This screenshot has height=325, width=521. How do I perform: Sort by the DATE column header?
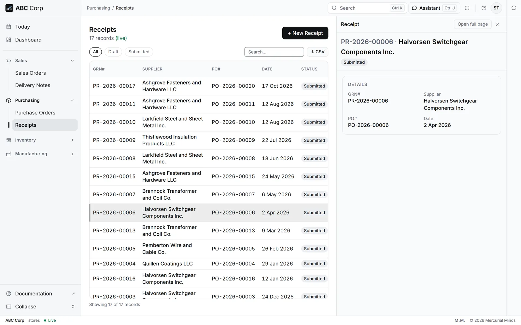267,69
